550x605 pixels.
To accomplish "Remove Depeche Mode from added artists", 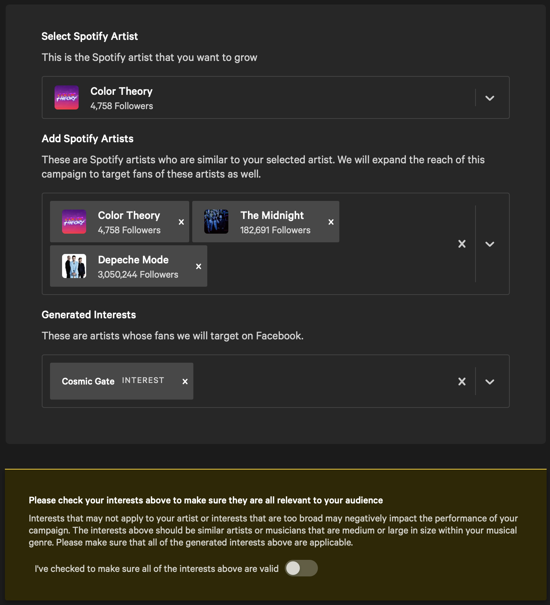I will (199, 266).
